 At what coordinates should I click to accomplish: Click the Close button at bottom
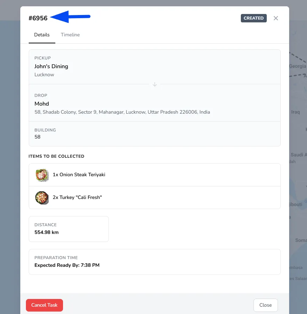265,305
